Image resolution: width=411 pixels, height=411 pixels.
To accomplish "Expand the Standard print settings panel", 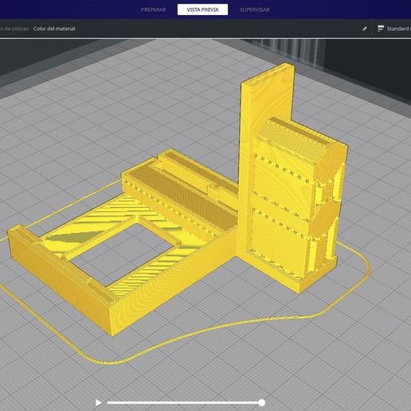I will (x=399, y=29).
